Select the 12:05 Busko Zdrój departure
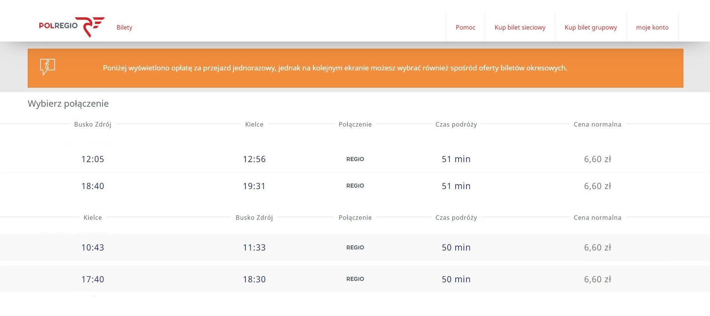710x316 pixels. (93, 159)
